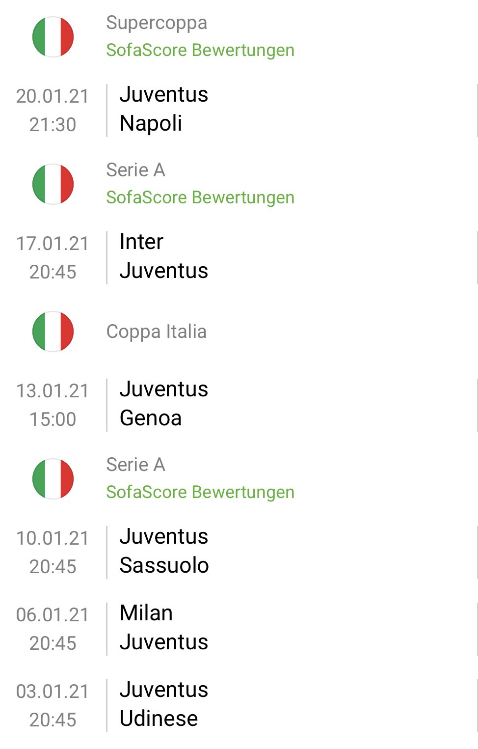
Task: Select the 13.01.21 15:00 date entry
Action: pos(53,405)
